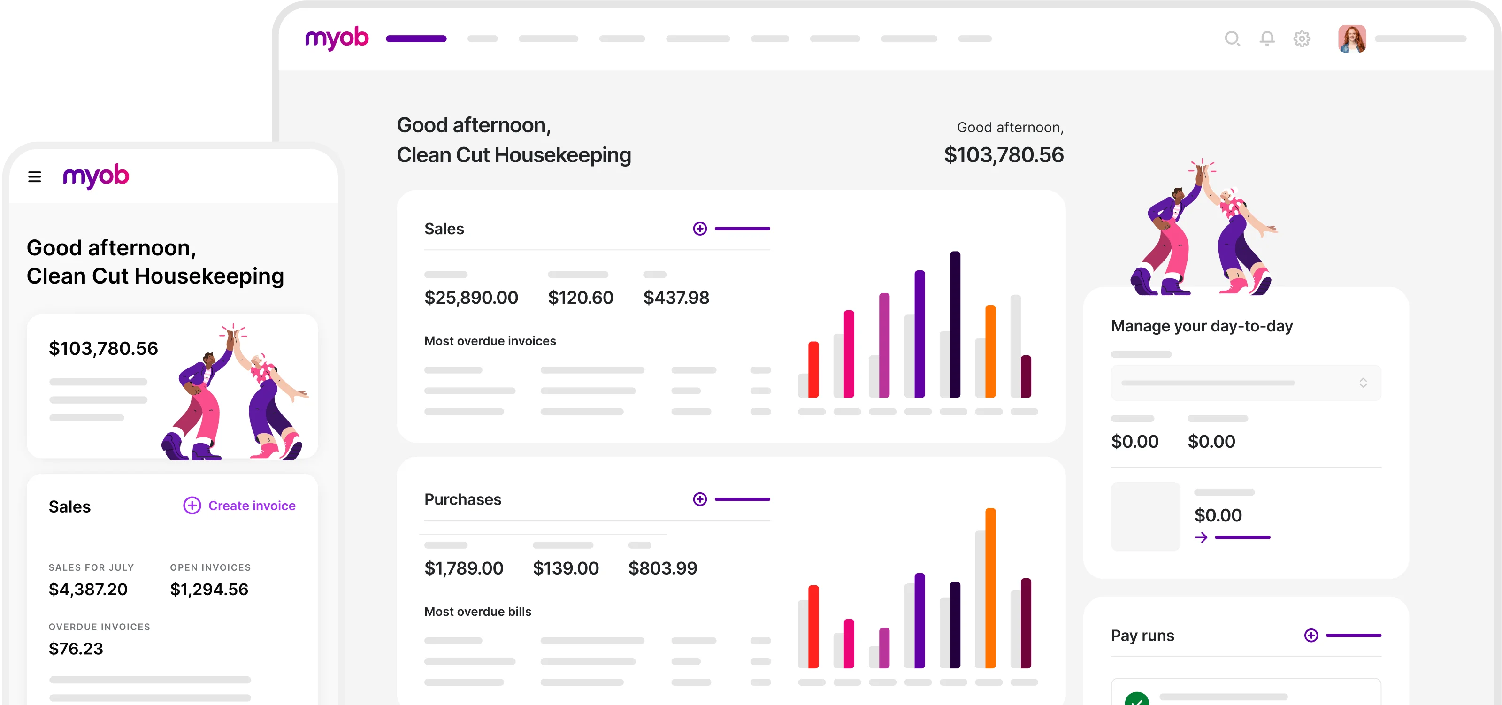Click the $437.98 sales figure
The width and height of the screenshot is (1502, 705).
676,298
